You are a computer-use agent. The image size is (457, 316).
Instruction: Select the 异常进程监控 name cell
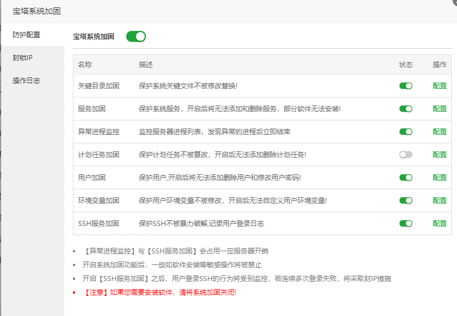click(x=99, y=132)
